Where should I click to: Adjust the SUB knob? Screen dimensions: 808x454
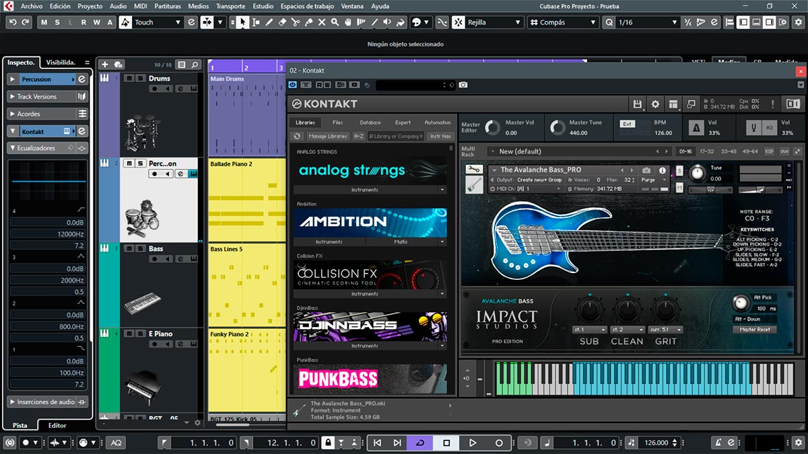[x=589, y=310]
